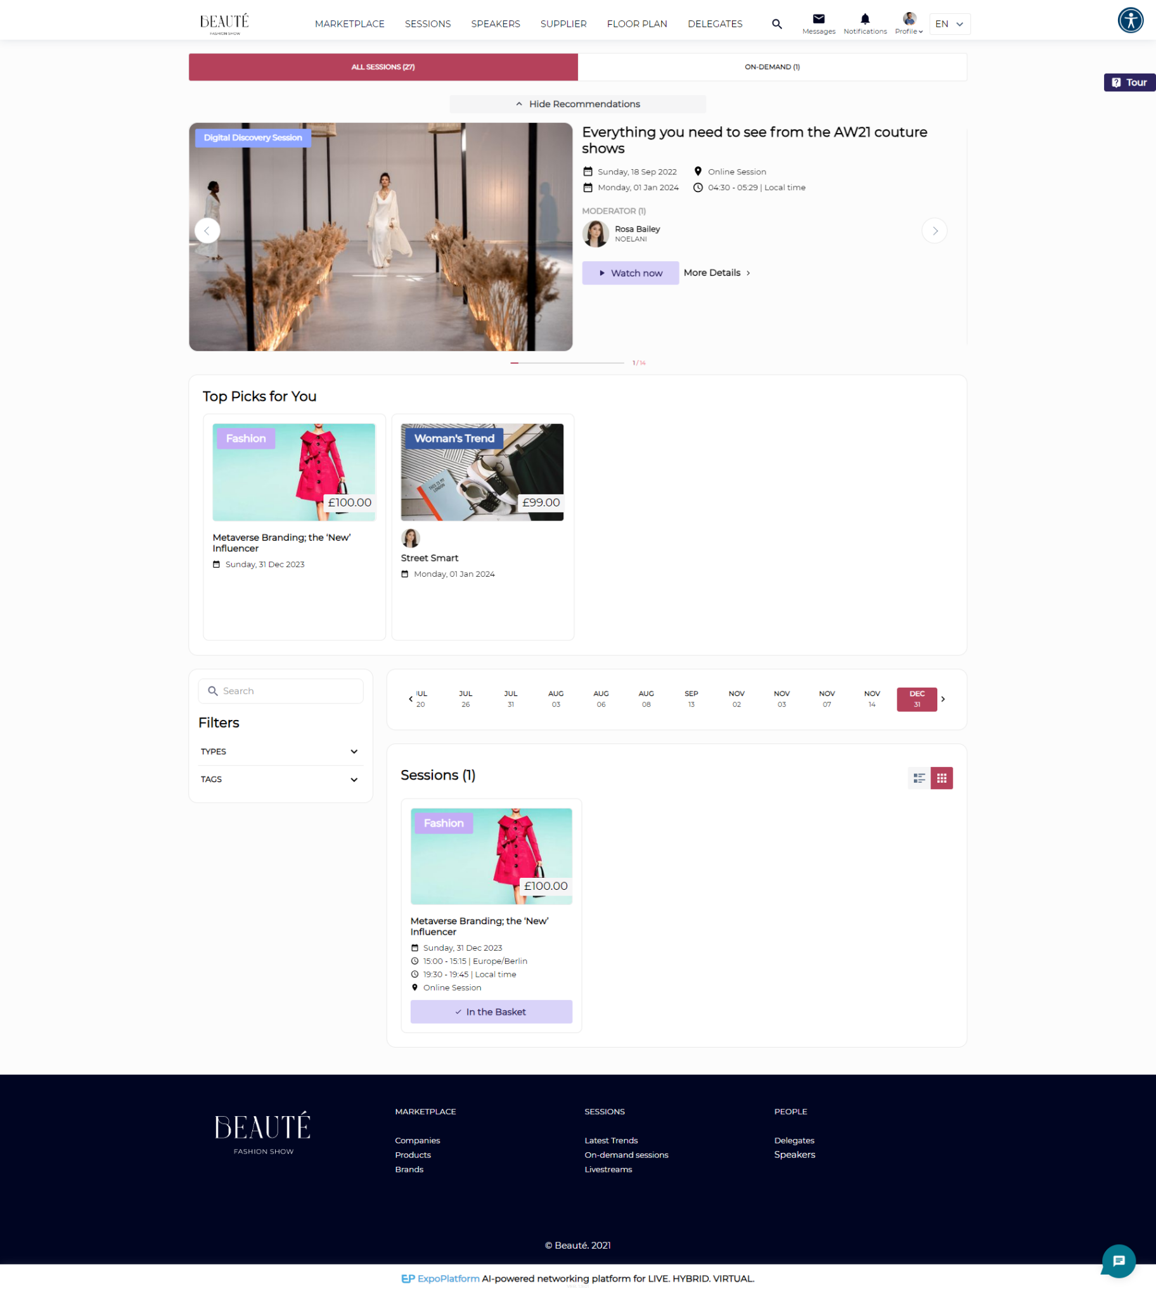Select the AUG 03 date

[x=556, y=699]
